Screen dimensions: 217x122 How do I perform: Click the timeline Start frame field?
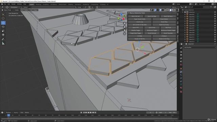pyautogui.click(x=163, y=113)
